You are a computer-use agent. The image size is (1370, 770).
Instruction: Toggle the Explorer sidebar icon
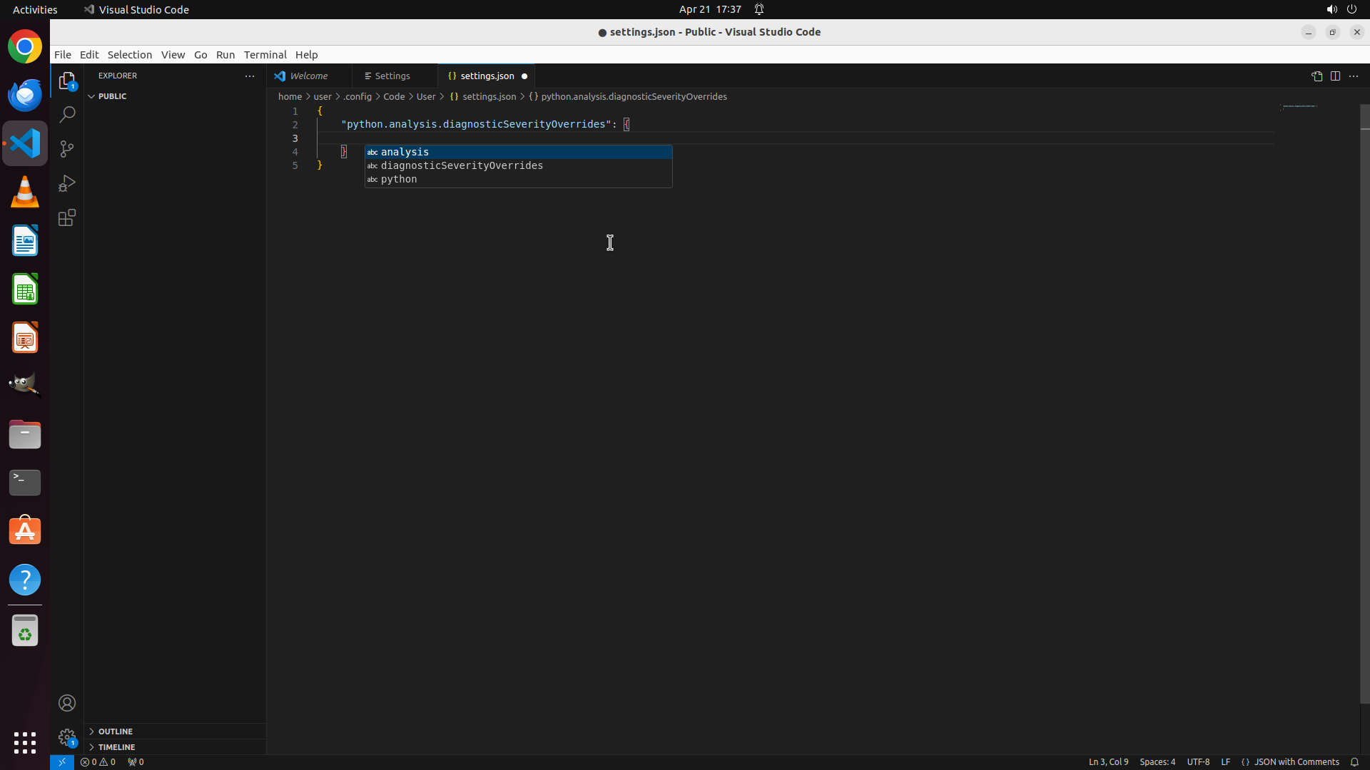coord(67,81)
